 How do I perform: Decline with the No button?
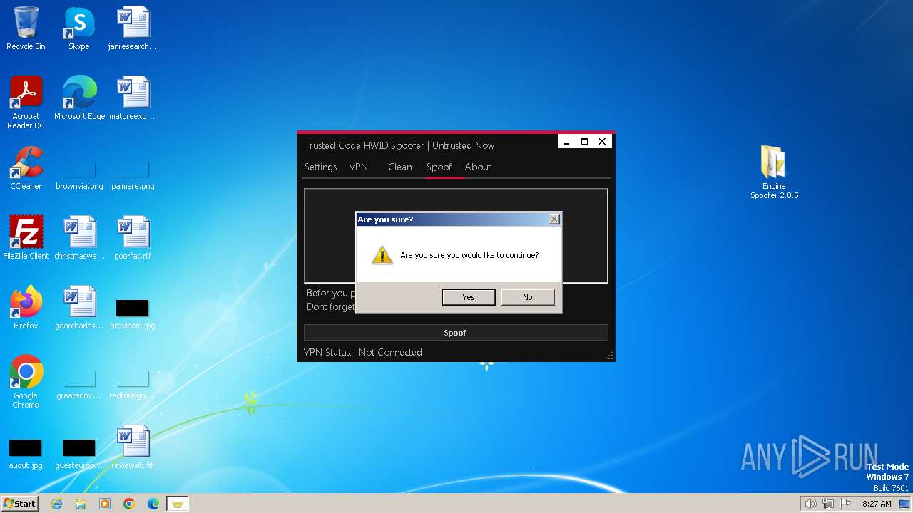(528, 297)
